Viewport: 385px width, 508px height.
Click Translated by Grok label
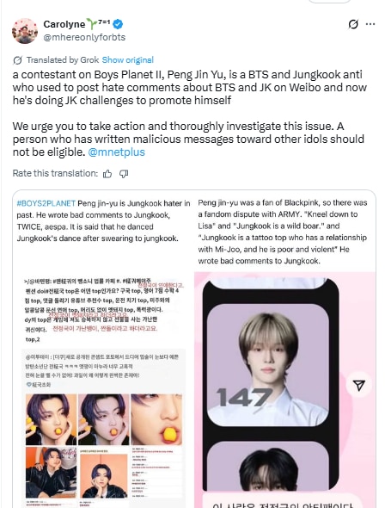[x=63, y=60]
